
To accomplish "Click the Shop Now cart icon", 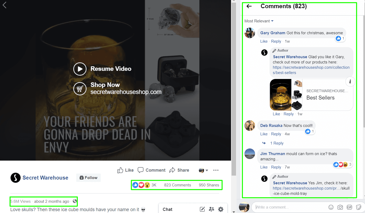I will tap(80, 89).
